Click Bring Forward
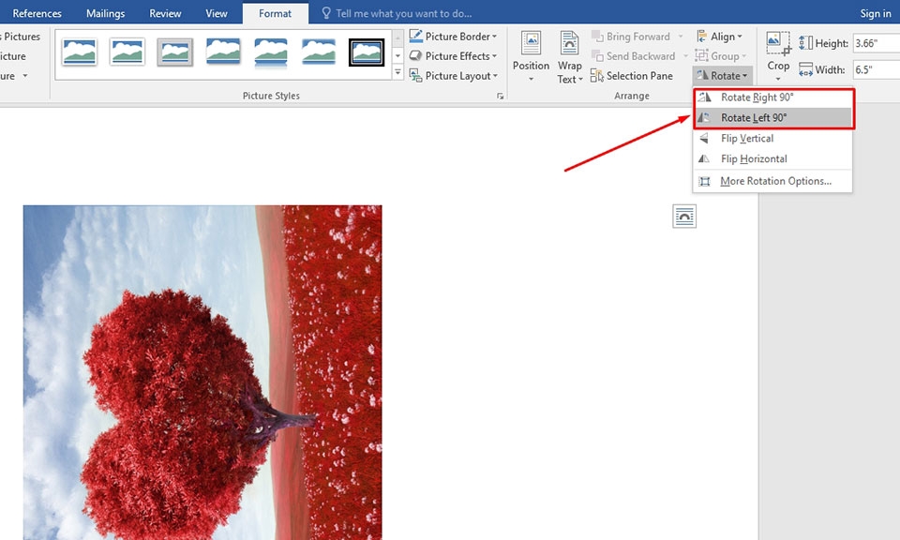Viewport: 900px width, 540px height. pos(637,37)
